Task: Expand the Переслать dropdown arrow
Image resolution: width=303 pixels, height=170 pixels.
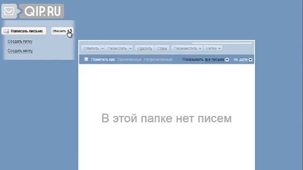Action: [x=131, y=48]
